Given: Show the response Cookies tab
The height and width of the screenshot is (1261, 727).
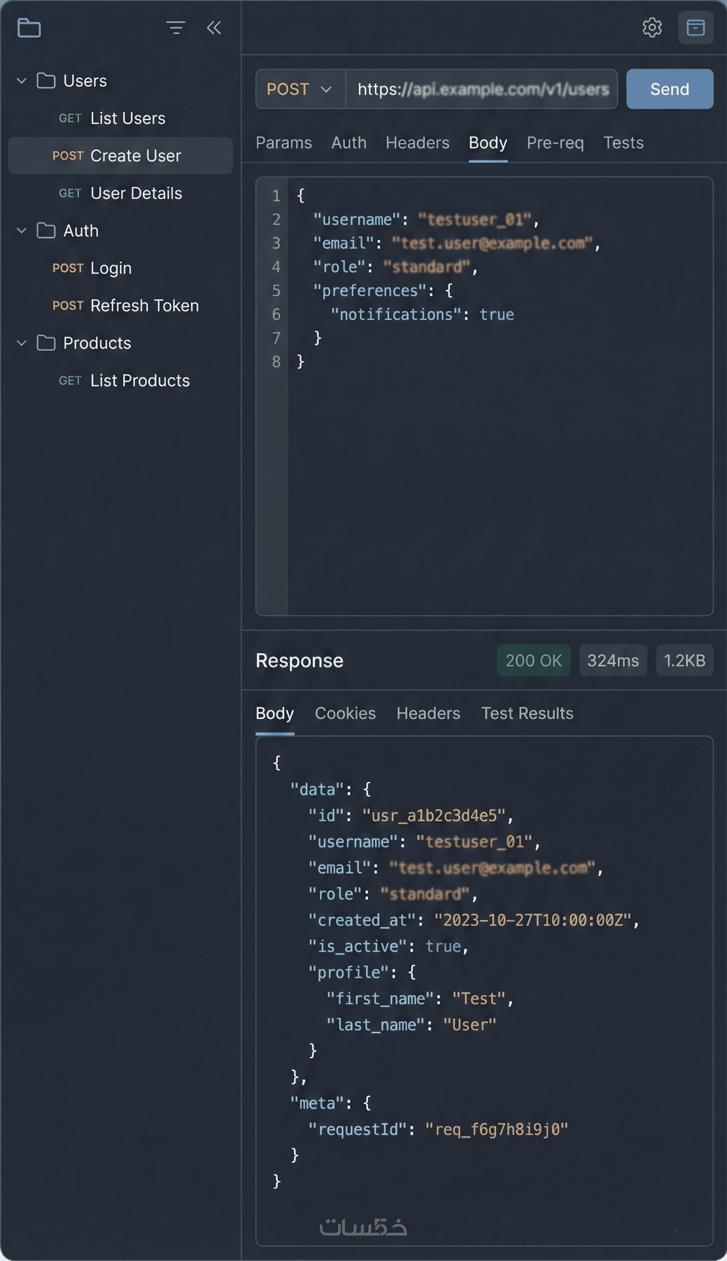Looking at the screenshot, I should point(345,713).
